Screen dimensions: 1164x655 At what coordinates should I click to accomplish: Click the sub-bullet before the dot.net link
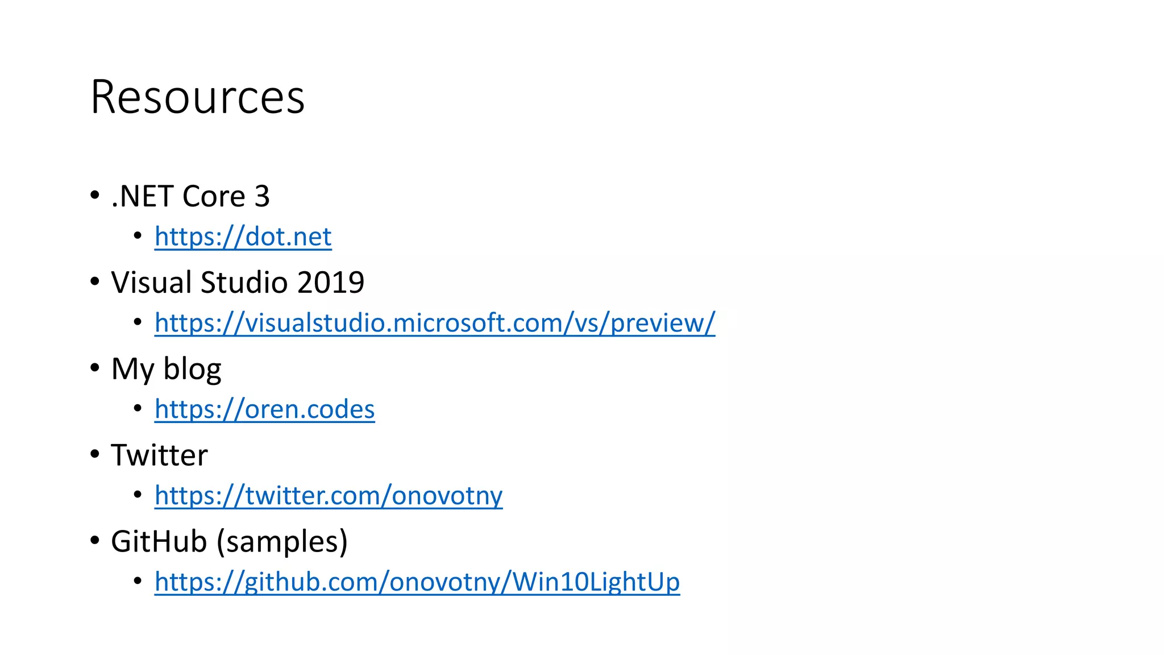point(138,235)
